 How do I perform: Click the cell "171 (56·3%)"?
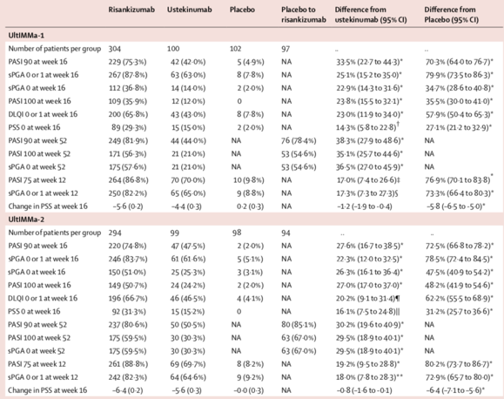point(127,154)
